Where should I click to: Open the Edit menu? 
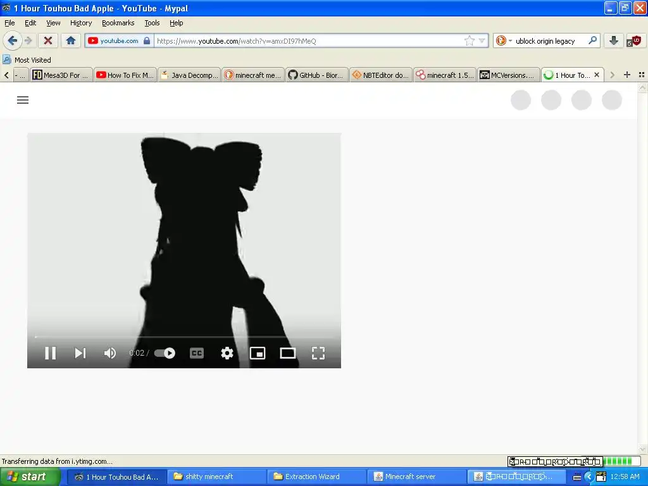point(30,23)
